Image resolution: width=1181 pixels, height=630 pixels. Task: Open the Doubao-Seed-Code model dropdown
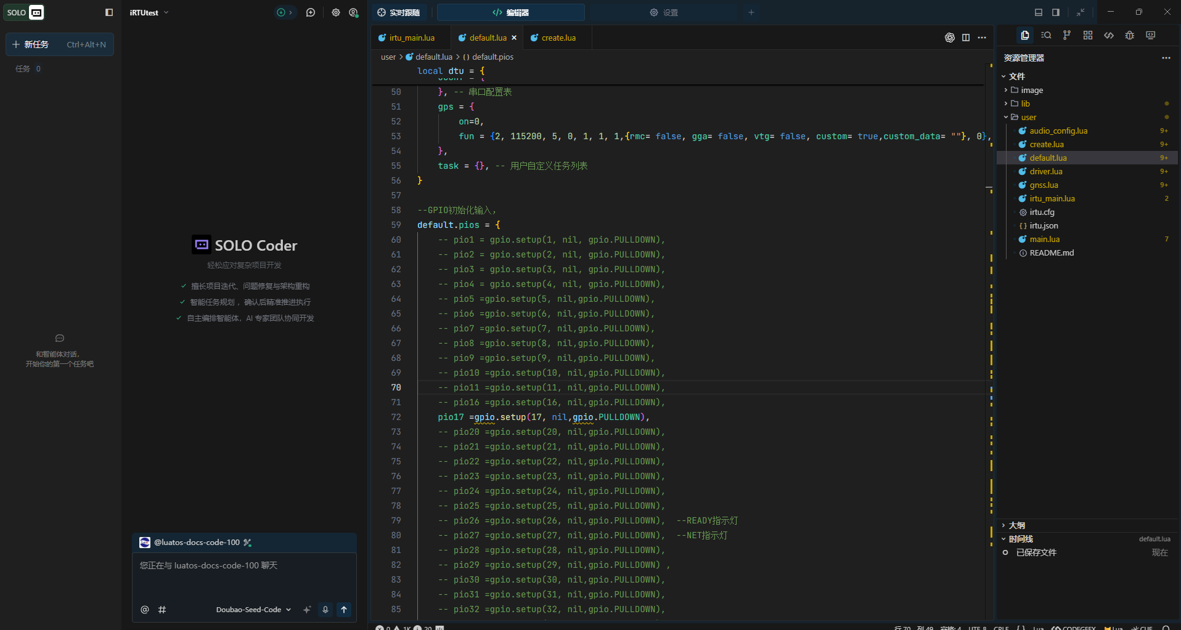[253, 610]
